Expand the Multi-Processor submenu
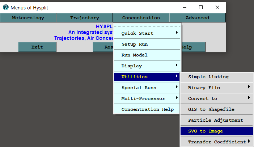Screen dimensions: 254x147 [147, 98]
